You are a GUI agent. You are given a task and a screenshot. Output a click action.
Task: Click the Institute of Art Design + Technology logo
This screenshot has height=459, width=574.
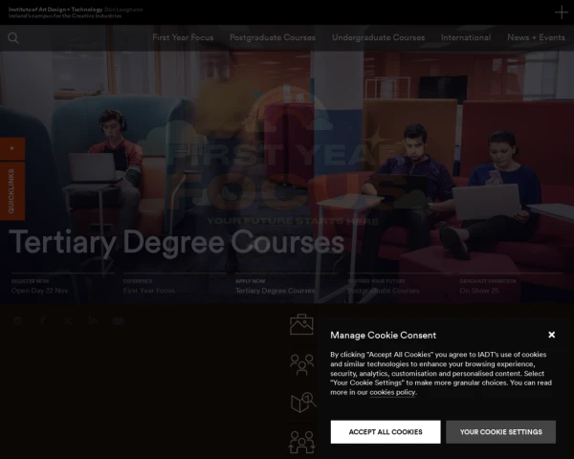click(76, 12)
